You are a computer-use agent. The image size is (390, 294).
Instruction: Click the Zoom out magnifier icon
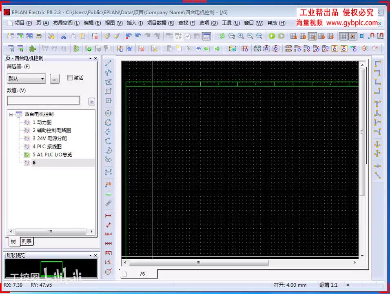pos(250,36)
